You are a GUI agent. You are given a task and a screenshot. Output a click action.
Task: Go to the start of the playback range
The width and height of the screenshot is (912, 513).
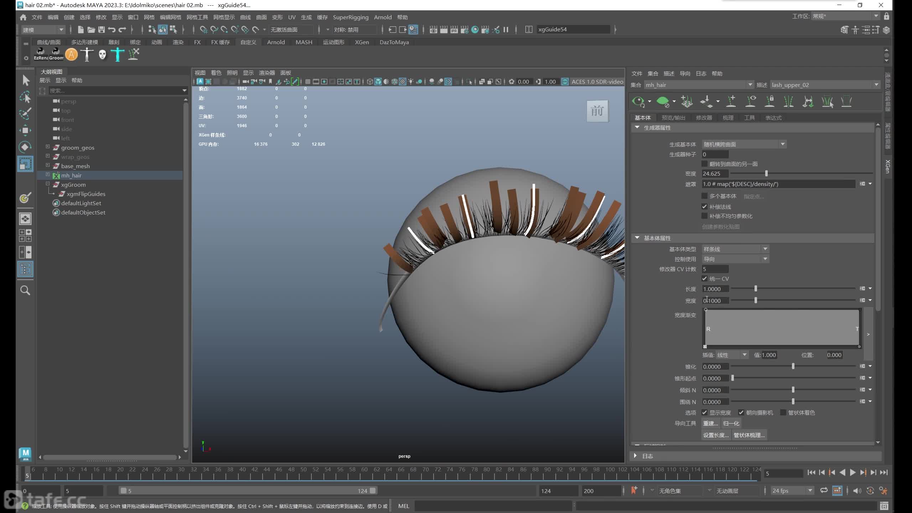[812, 472]
